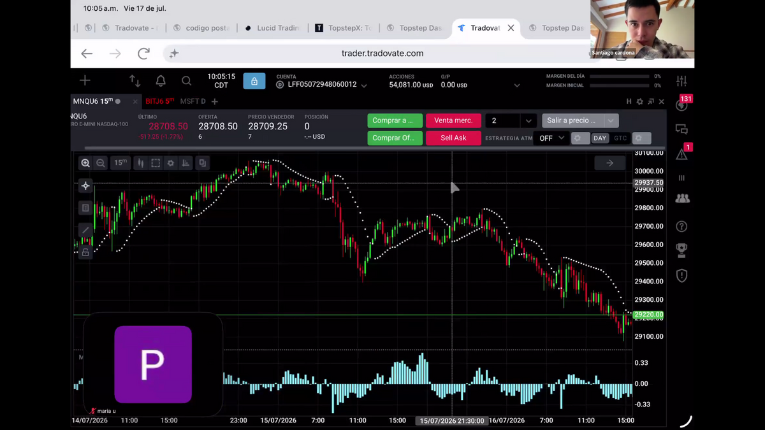The image size is (765, 430).
Task: Open chart settings gear in chart toolbar
Action: pos(170,163)
